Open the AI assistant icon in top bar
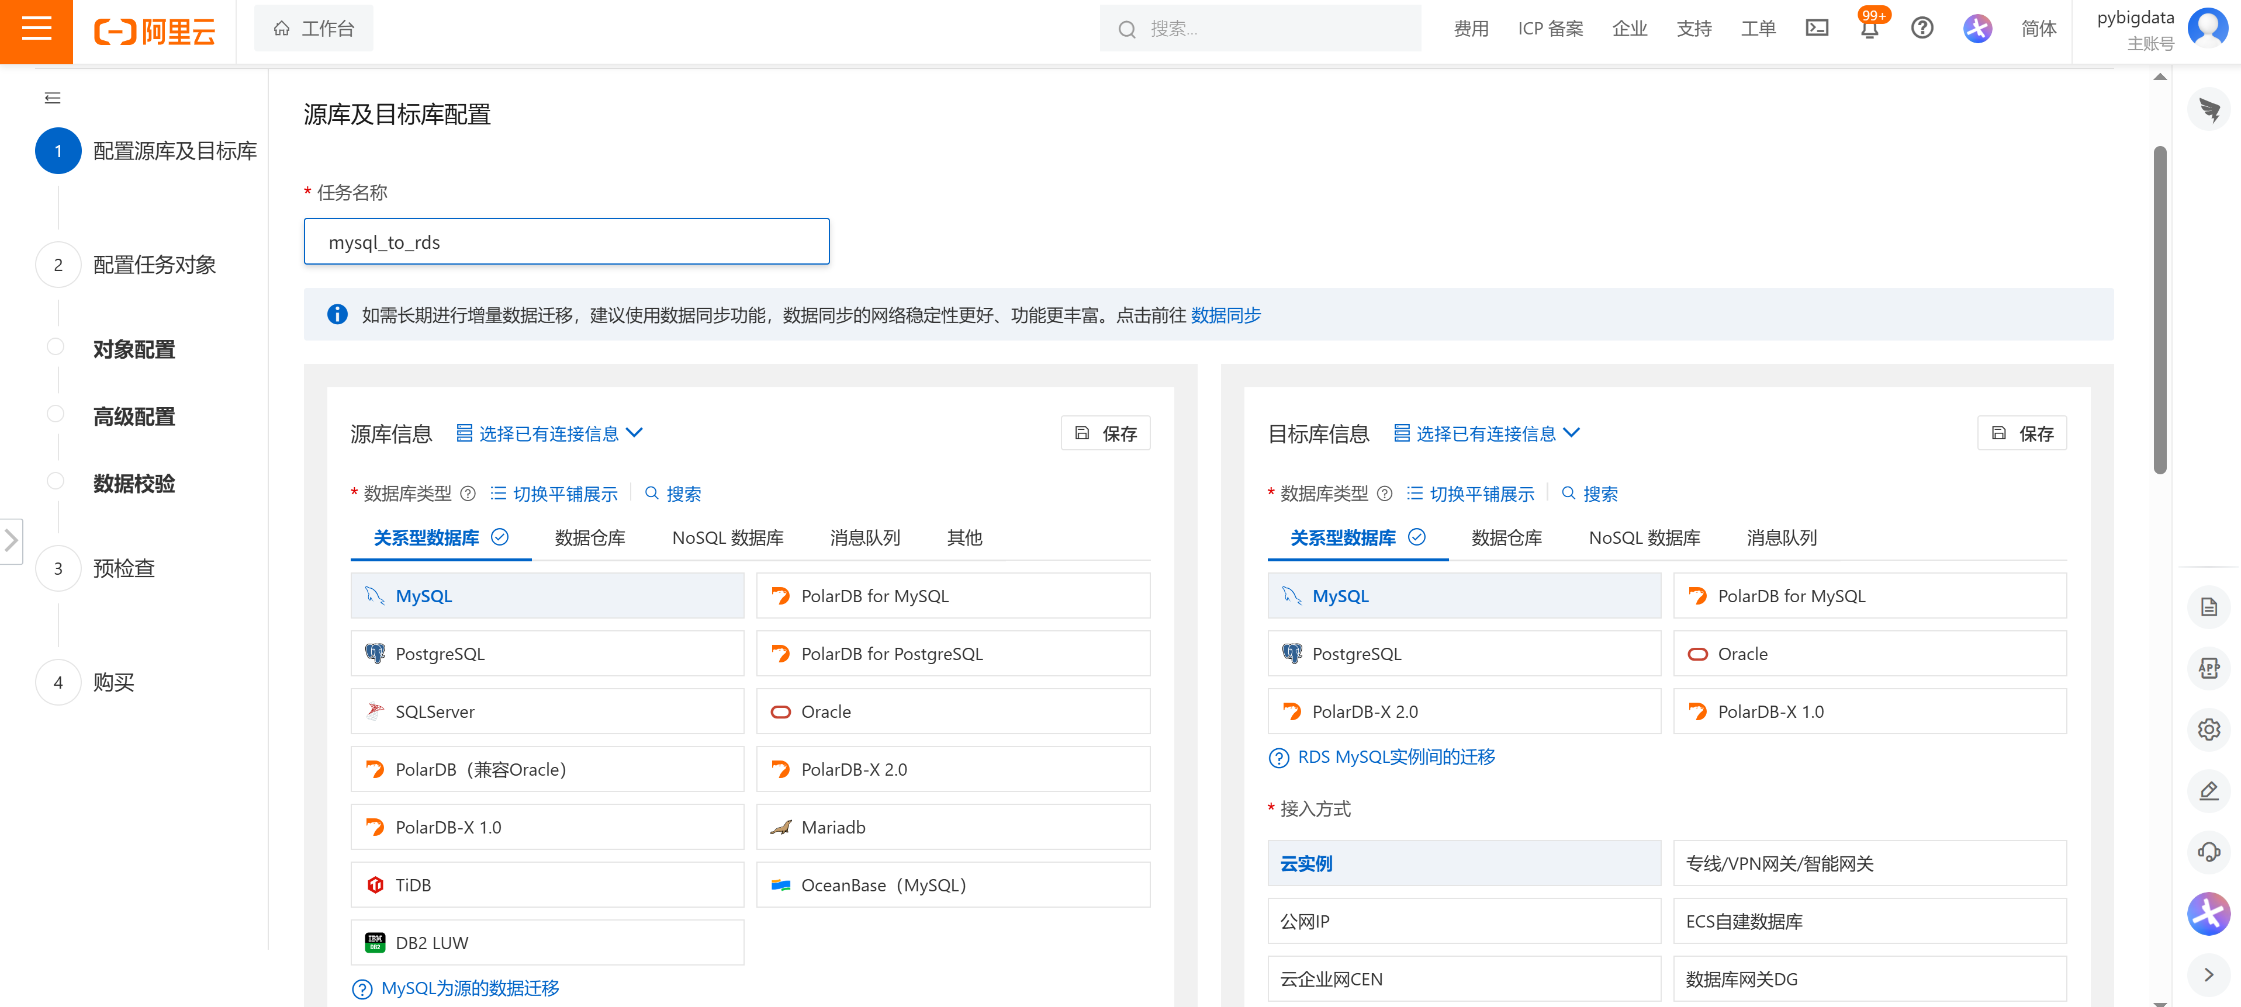This screenshot has width=2241, height=1007. click(1977, 29)
